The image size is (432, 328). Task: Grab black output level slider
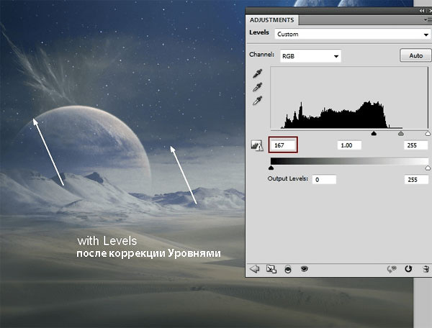(x=271, y=168)
